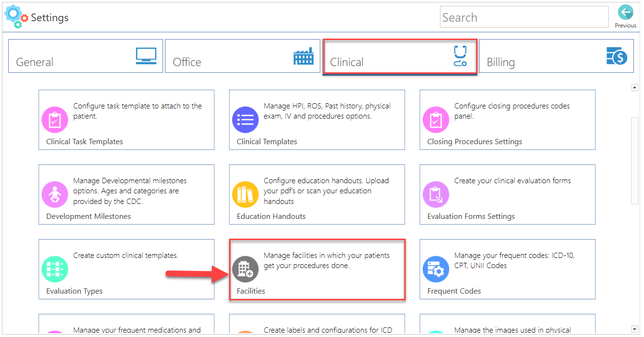The height and width of the screenshot is (337, 644).
Task: Open the Clinical Templates label
Action: (x=267, y=142)
